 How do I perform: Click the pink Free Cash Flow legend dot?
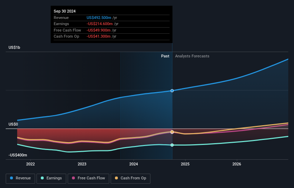coord(73,178)
